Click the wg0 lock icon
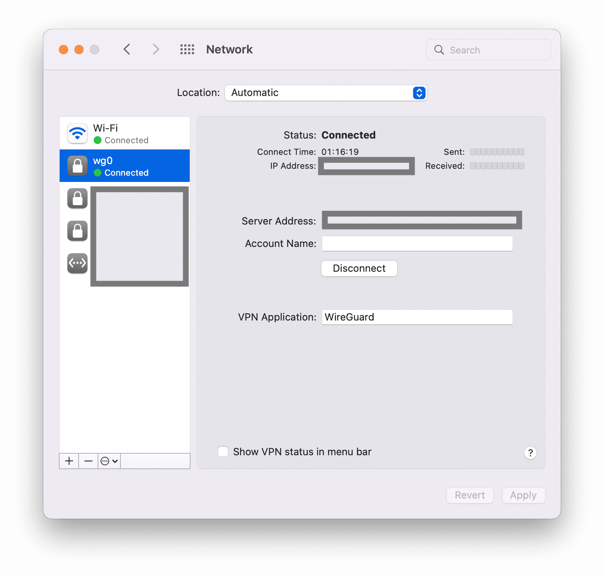604x576 pixels. [x=77, y=166]
